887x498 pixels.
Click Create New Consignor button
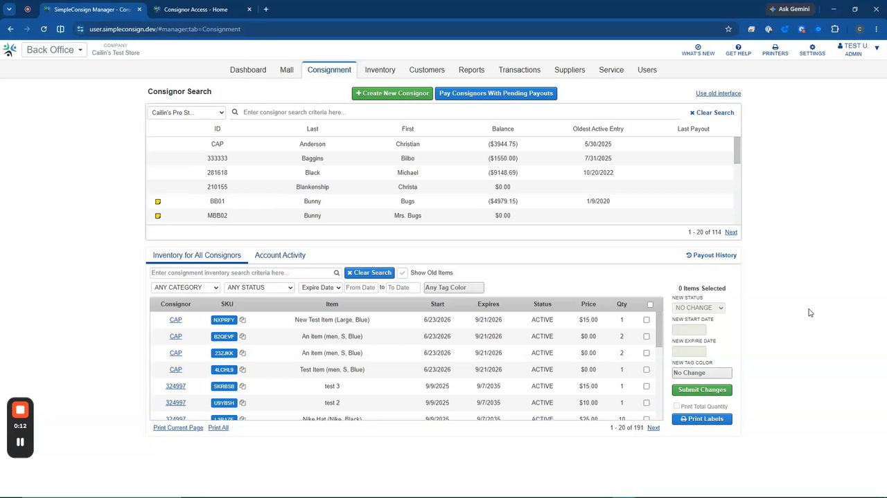pyautogui.click(x=392, y=93)
